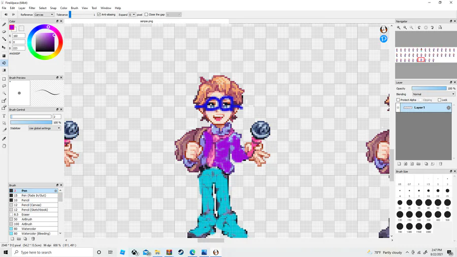Open the View menu
The height and width of the screenshot is (257, 457).
coord(84,8)
